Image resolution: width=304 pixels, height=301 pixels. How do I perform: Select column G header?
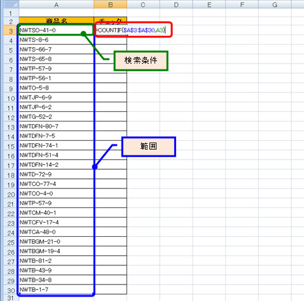point(275,4)
